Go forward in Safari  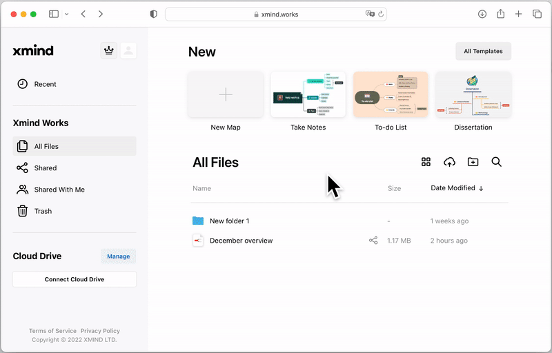click(x=101, y=14)
